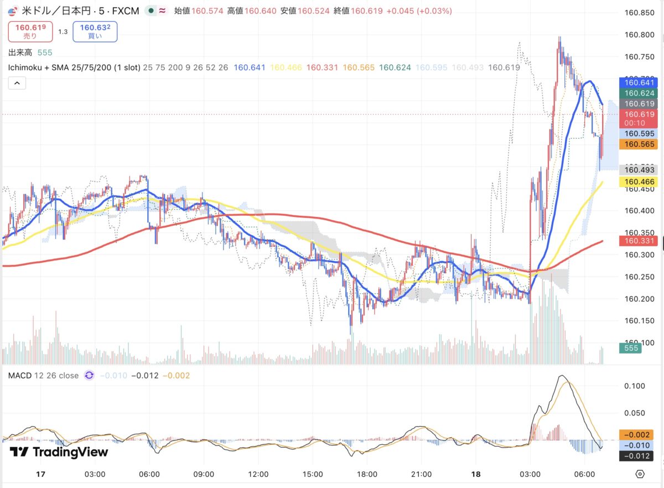The height and width of the screenshot is (488, 664).
Task: Select the MACD 12 26 close indicator title
Action: (x=43, y=376)
